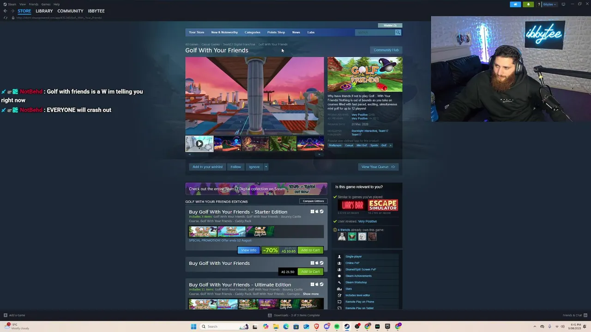Click the store search magnifier icon
591x332 pixels.
398,32
